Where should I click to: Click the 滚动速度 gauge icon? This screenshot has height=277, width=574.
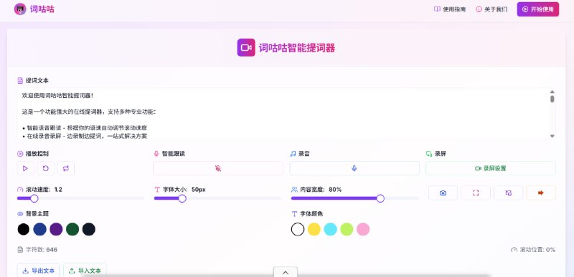[x=20, y=190]
